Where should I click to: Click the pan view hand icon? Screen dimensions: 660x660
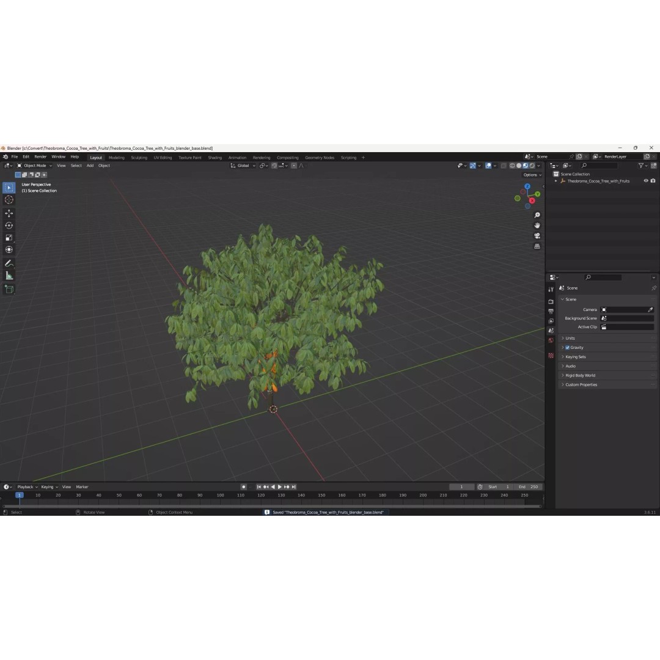(537, 226)
